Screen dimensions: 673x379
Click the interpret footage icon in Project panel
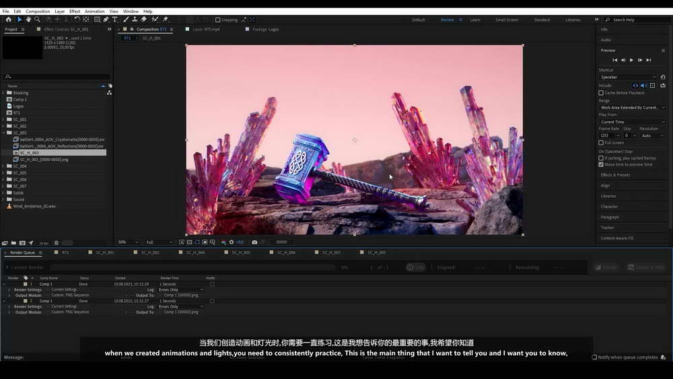pyautogui.click(x=5, y=243)
